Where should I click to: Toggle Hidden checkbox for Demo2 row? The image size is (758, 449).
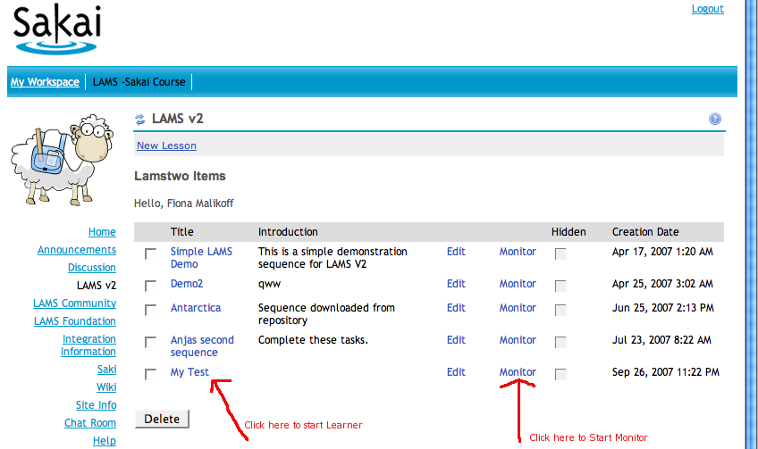560,286
